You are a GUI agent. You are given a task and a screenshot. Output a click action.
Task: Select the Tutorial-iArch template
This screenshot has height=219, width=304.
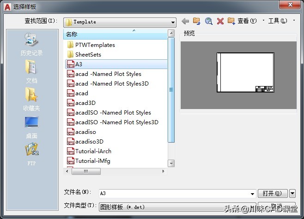coord(89,151)
